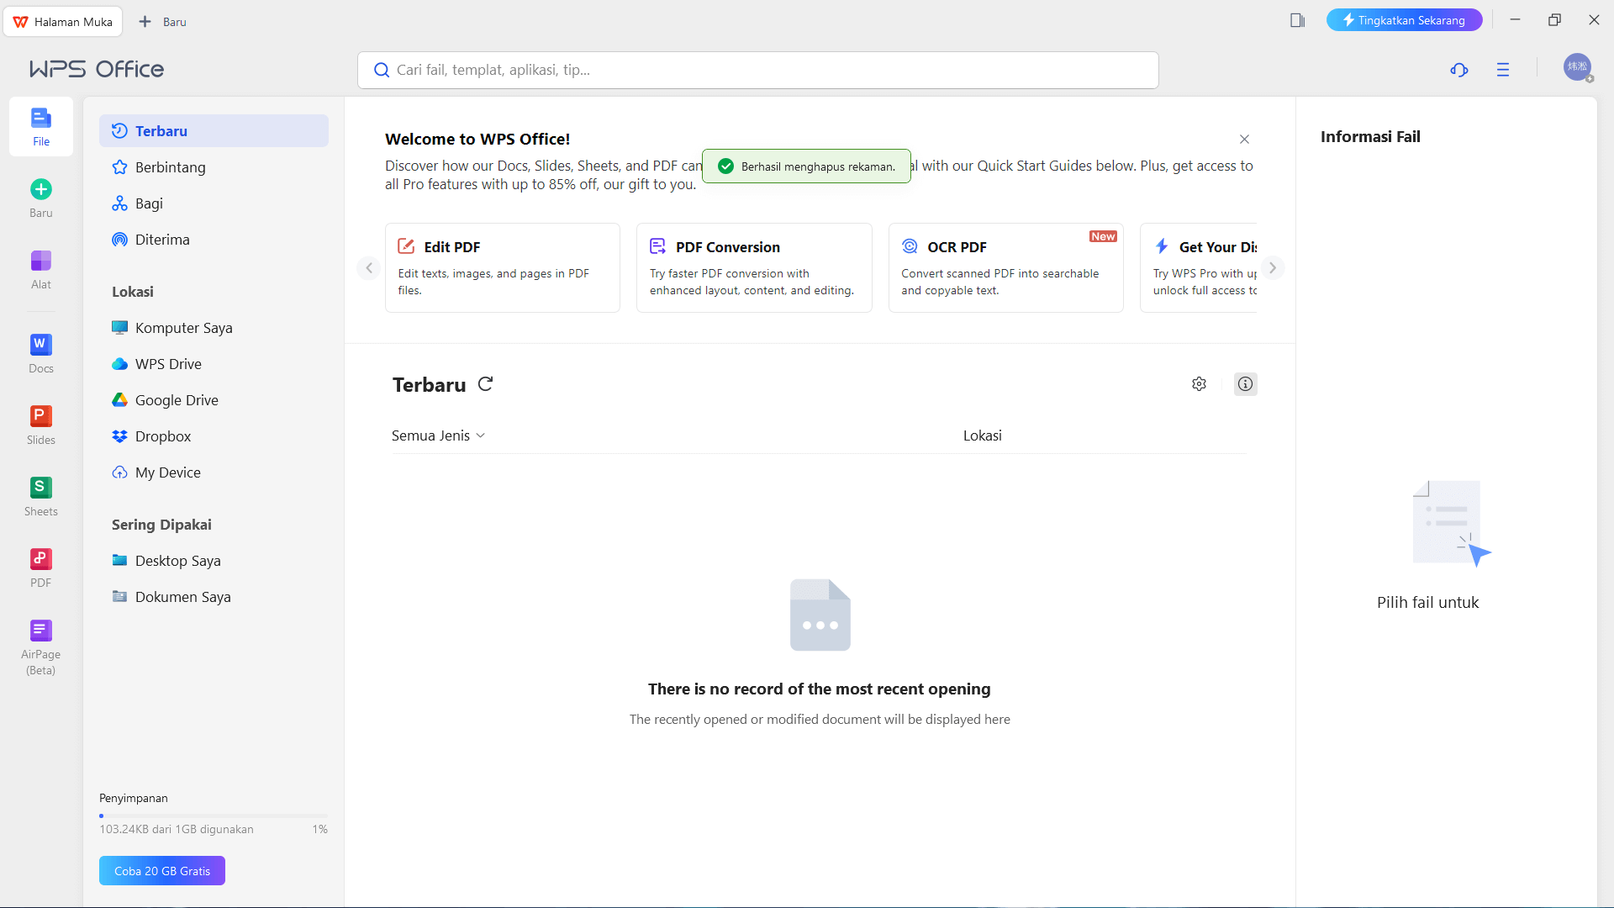Toggle the file information panel button

click(1245, 384)
